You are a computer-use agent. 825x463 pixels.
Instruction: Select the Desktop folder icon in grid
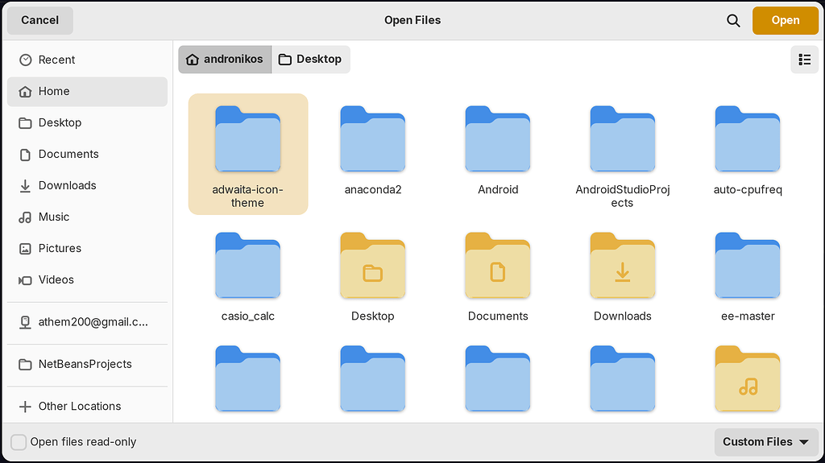point(372,266)
